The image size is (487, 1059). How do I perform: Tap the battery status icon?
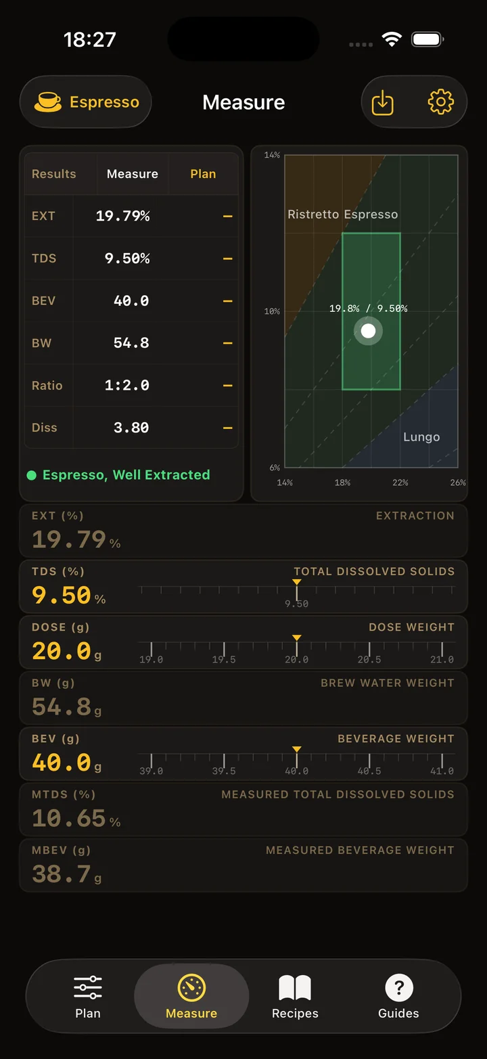tap(427, 39)
